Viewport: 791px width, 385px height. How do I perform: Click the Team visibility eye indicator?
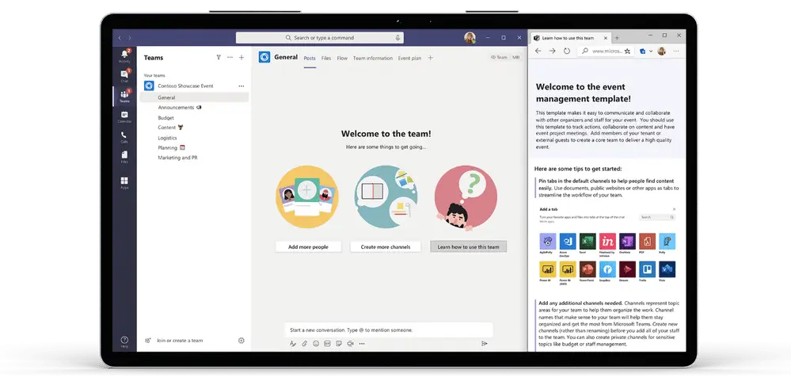(x=499, y=58)
